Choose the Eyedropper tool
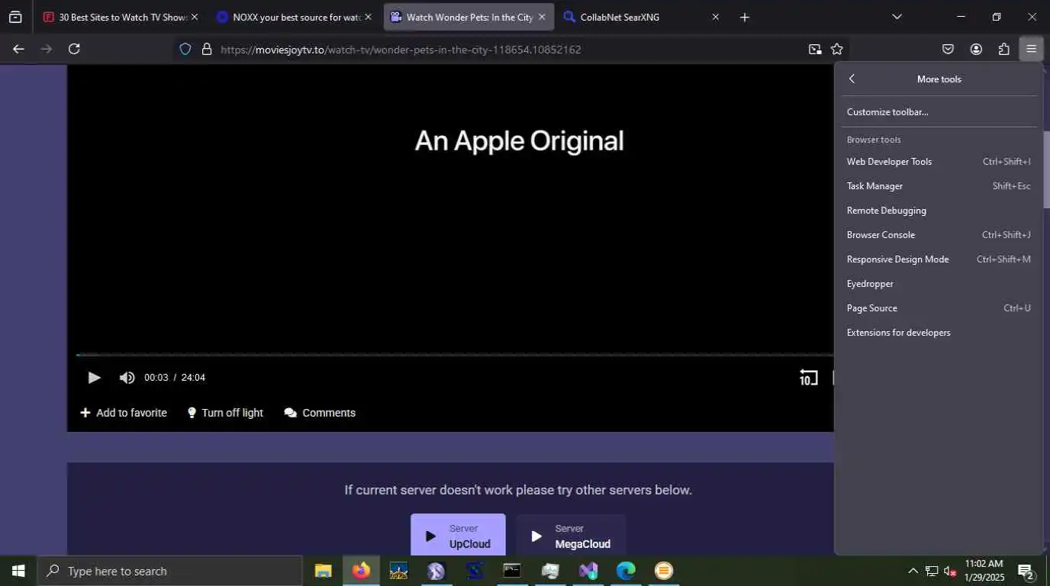The image size is (1050, 586). pyautogui.click(x=939, y=284)
